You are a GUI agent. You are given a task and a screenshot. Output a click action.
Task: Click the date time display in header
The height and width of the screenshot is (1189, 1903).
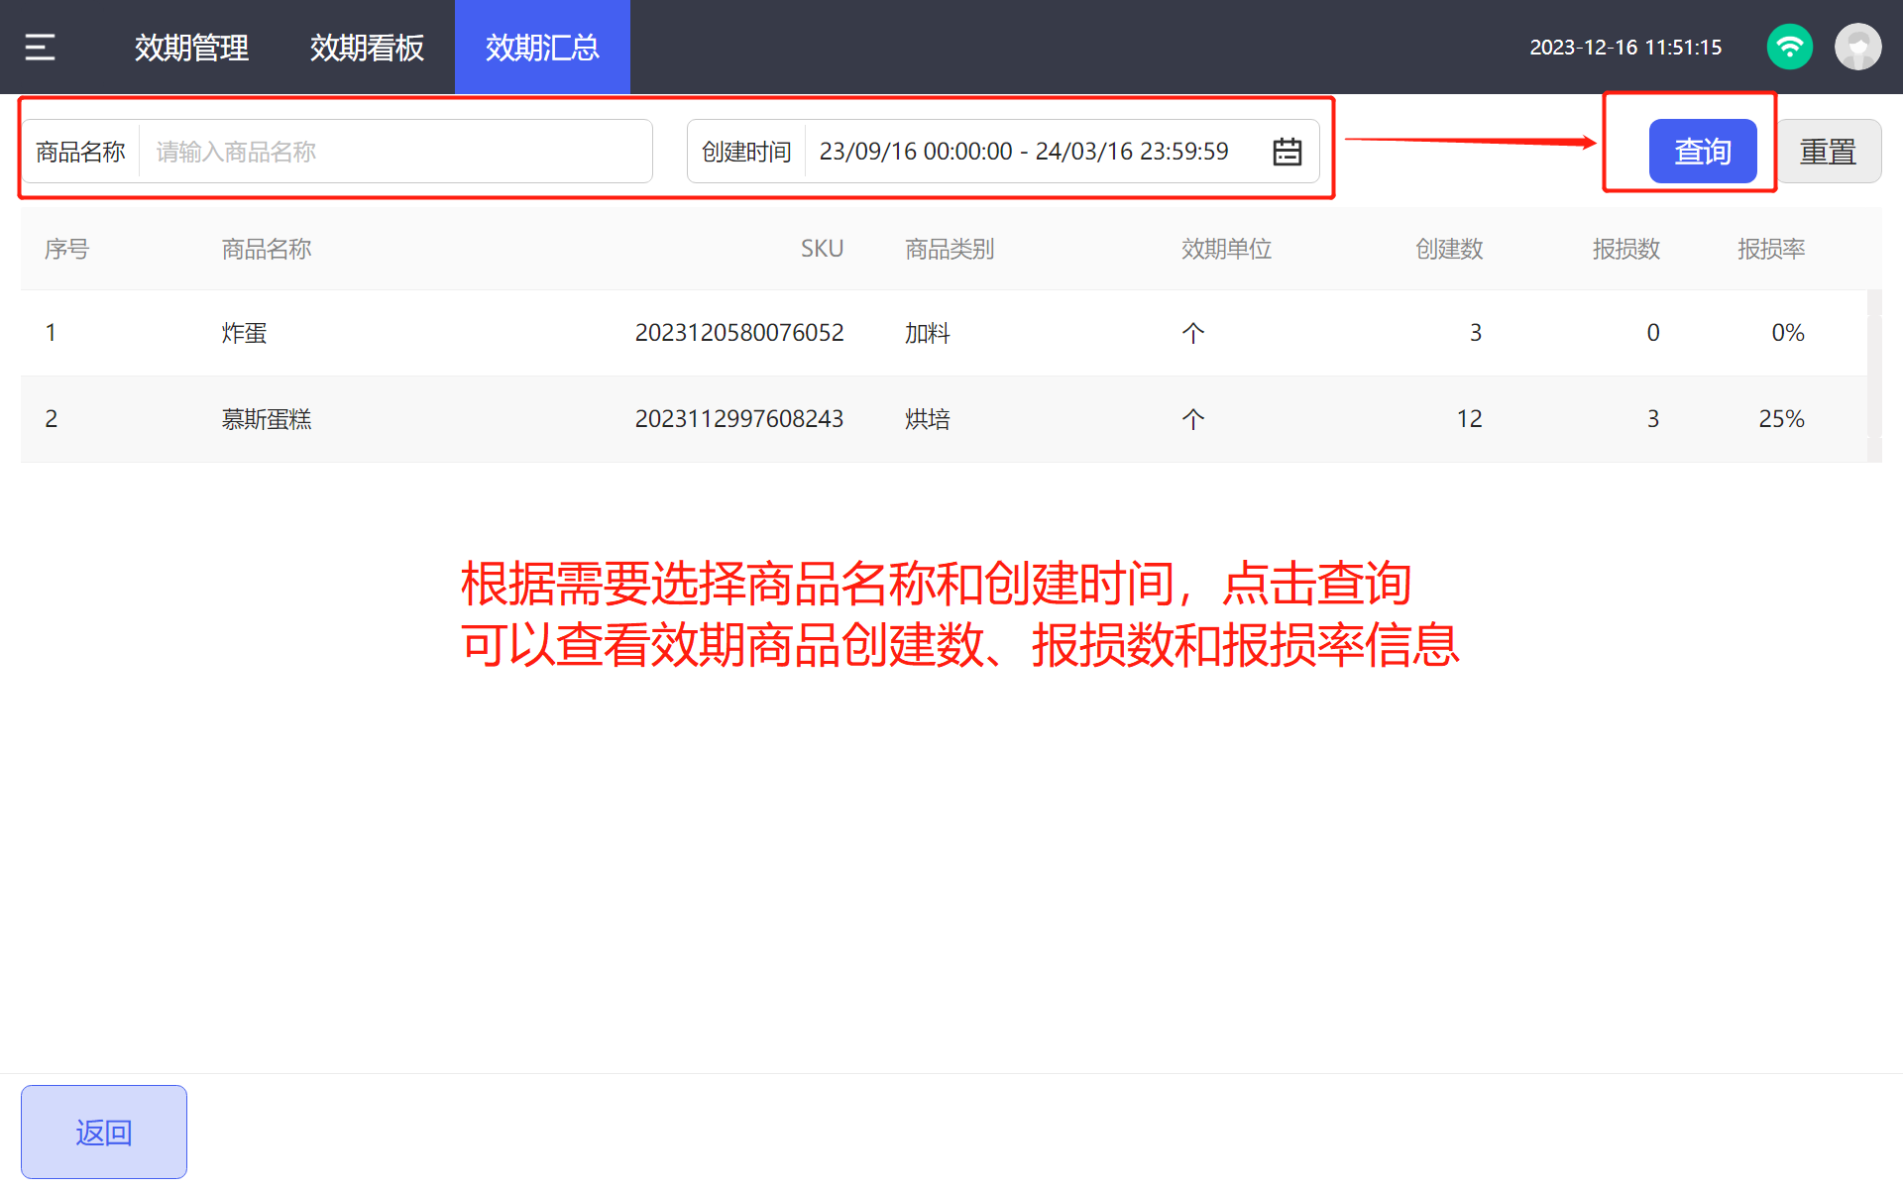(1624, 47)
